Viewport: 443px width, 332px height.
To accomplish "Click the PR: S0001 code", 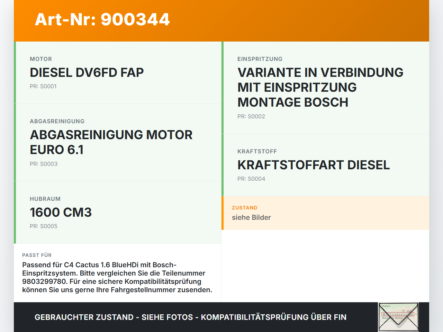I will click(43, 86).
